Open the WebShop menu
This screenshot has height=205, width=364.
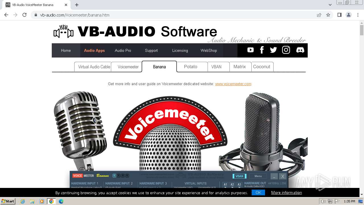[x=209, y=50]
